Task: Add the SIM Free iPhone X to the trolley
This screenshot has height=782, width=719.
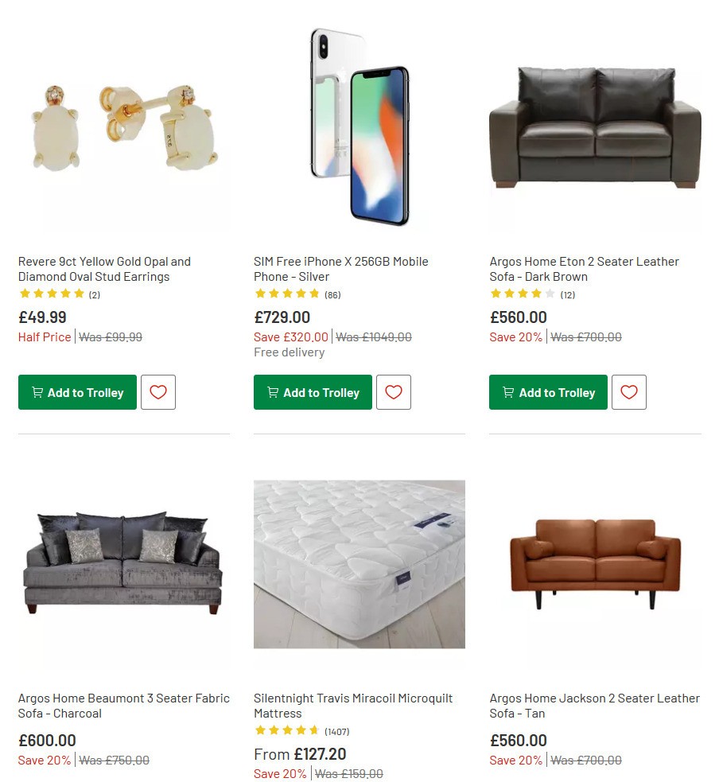Action: (313, 392)
